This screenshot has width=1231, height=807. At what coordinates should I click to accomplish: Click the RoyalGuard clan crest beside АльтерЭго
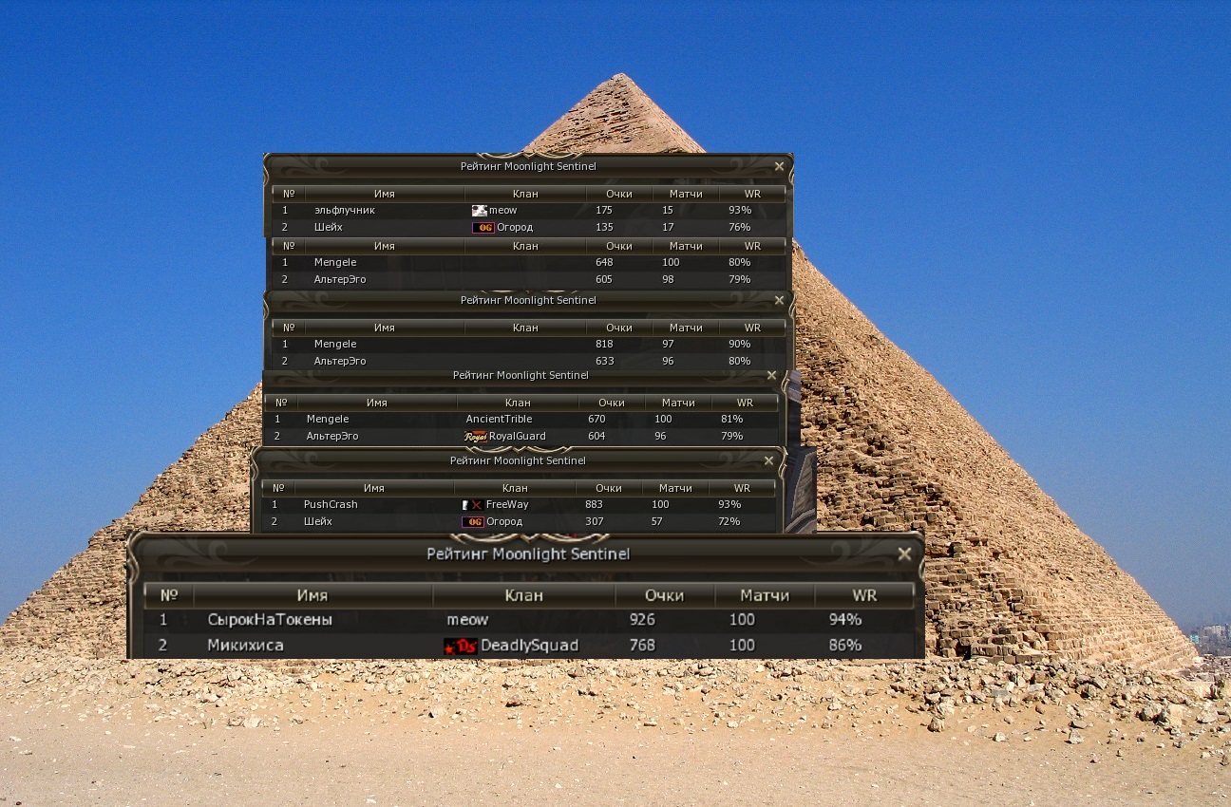[x=477, y=437]
